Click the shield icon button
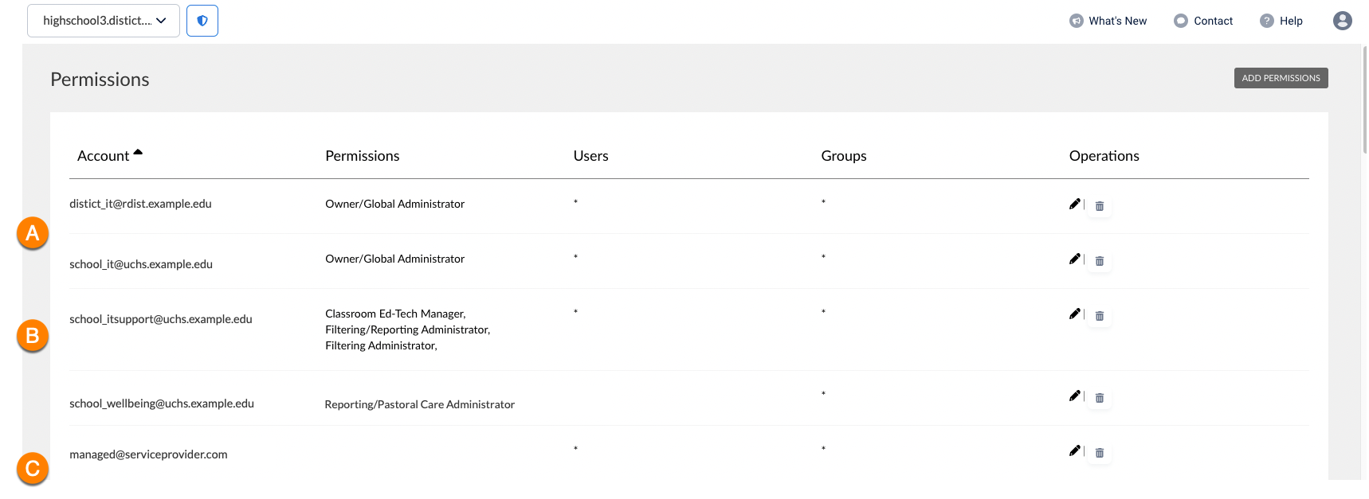This screenshot has height=499, width=1369. 202,21
